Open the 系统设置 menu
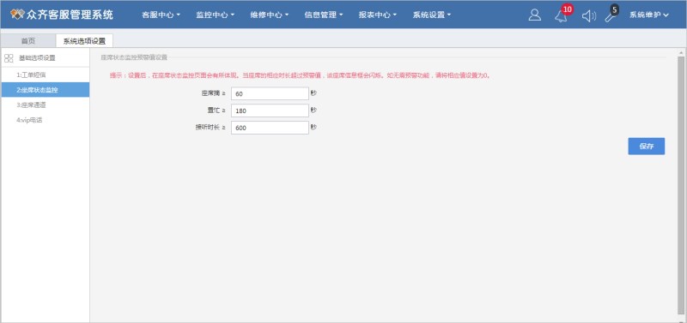 432,15
